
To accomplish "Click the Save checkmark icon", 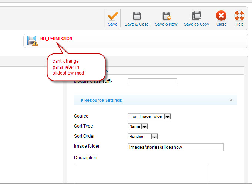I will 113,16.
